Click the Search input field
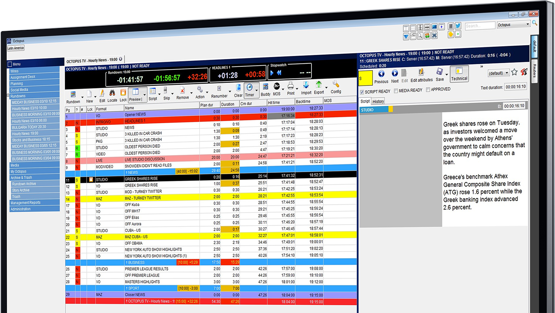Viewport: 555px width, 313px height. pos(480,26)
